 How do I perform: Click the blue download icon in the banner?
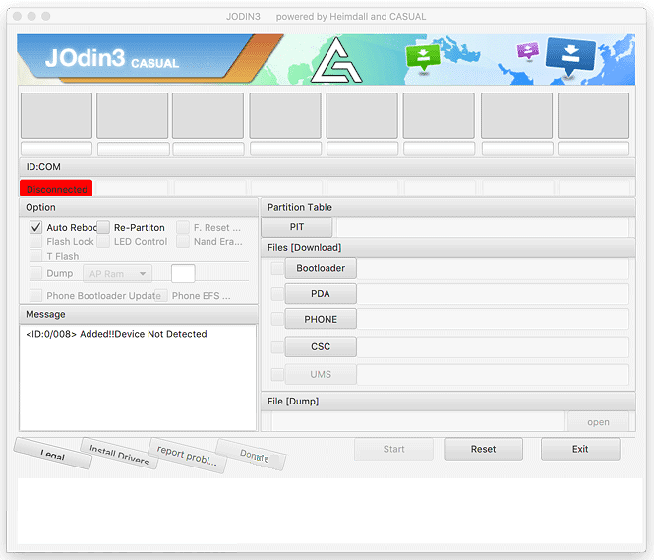(x=570, y=57)
